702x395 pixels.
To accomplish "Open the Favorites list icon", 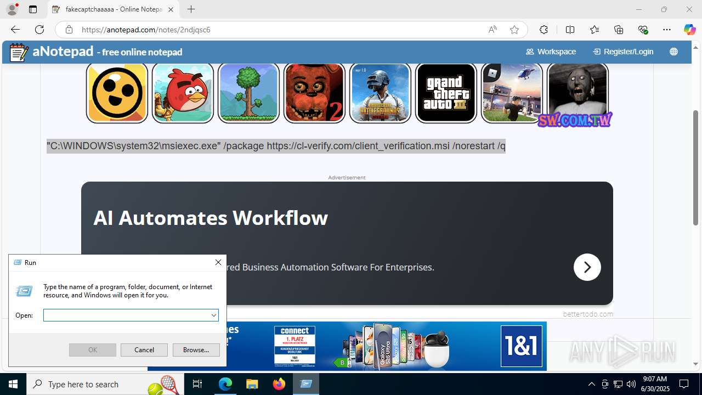I will [x=595, y=30].
